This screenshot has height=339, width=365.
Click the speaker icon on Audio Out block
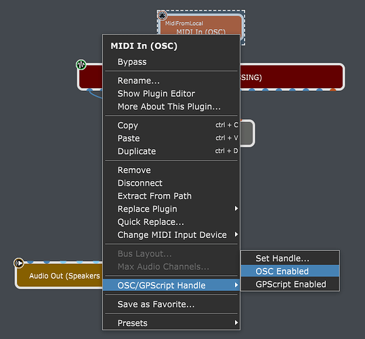tap(19, 263)
